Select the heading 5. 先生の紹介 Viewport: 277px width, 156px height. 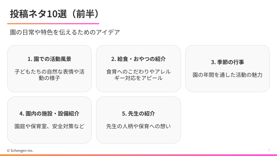pos(138,114)
